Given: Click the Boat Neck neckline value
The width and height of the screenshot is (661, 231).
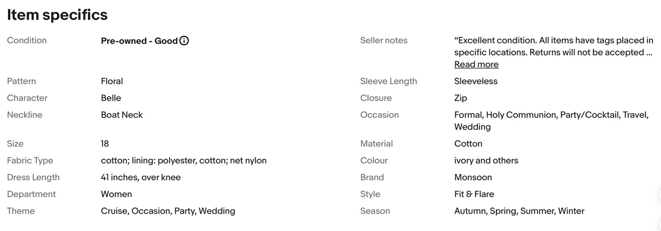Looking at the screenshot, I should pyautogui.click(x=122, y=115).
